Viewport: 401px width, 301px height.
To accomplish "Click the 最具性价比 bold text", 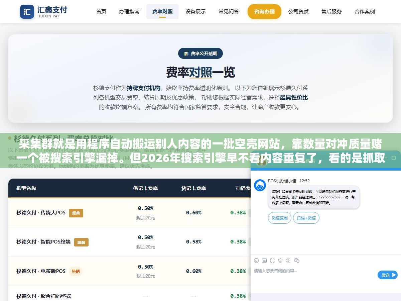I will [x=294, y=98].
